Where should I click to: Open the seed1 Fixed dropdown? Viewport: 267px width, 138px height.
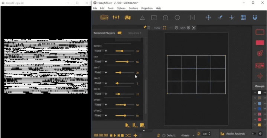(x=101, y=72)
